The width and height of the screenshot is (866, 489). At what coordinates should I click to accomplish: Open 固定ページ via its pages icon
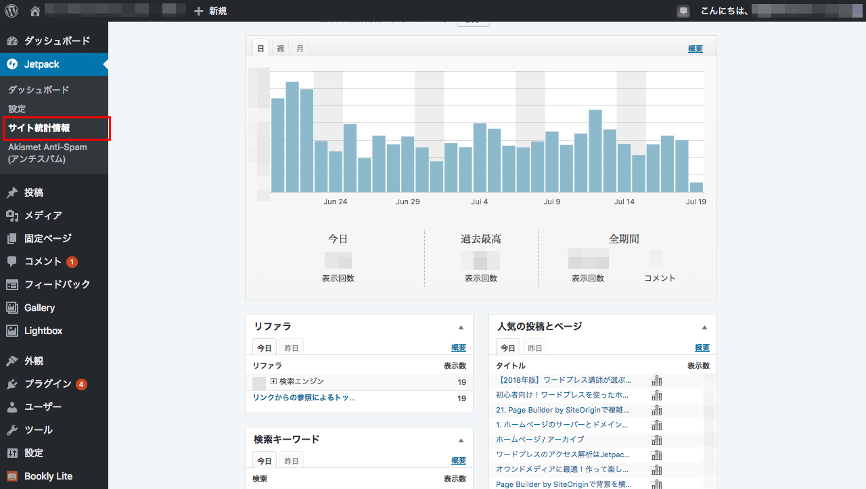click(x=12, y=239)
